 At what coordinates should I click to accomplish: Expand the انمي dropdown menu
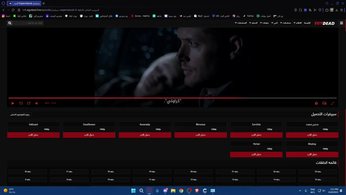tap(274, 23)
